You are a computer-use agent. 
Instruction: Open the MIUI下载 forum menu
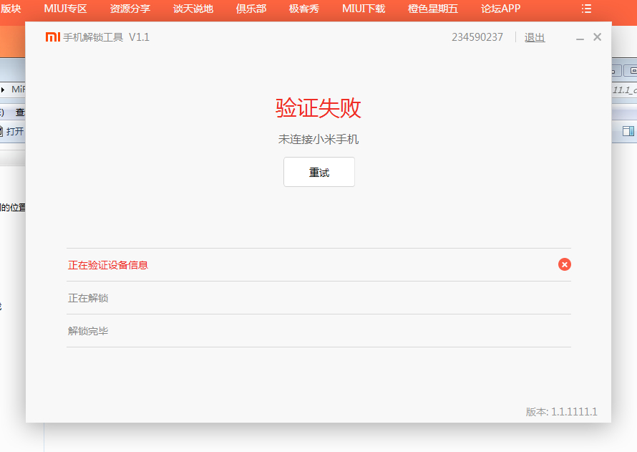pyautogui.click(x=363, y=9)
